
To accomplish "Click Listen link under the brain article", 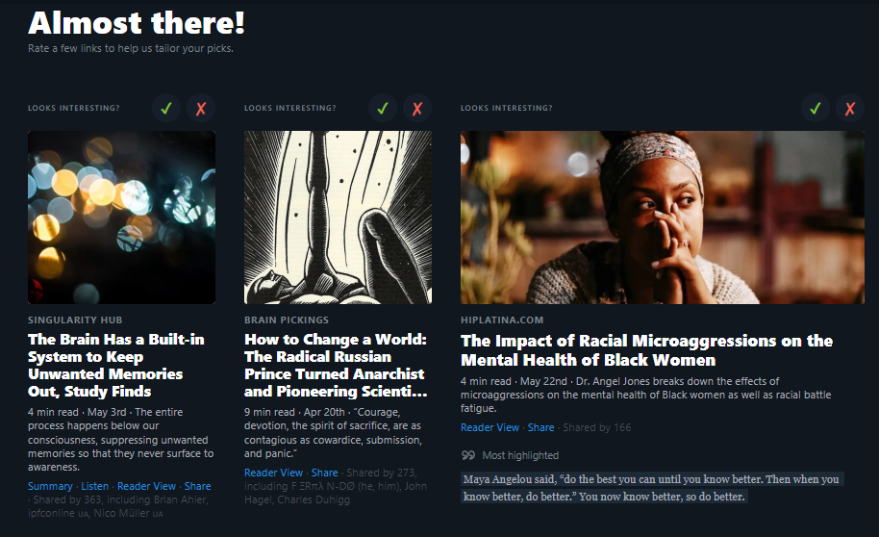I will click(95, 487).
